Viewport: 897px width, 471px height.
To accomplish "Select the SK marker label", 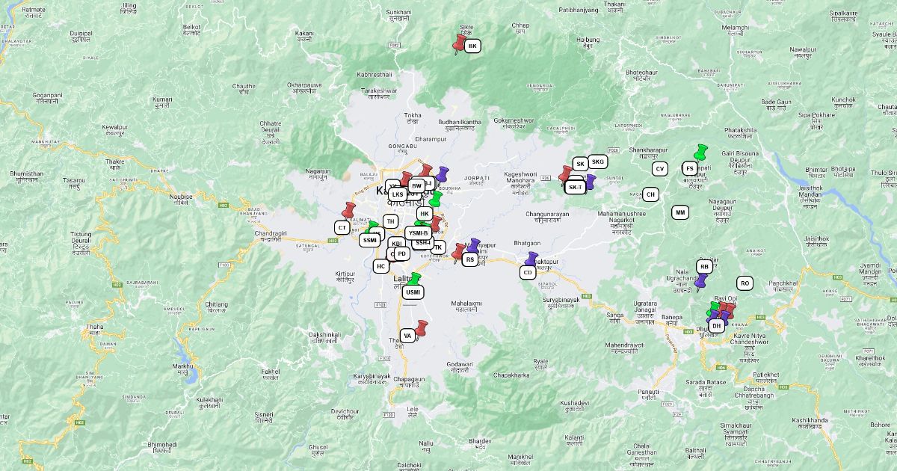I will coord(580,164).
